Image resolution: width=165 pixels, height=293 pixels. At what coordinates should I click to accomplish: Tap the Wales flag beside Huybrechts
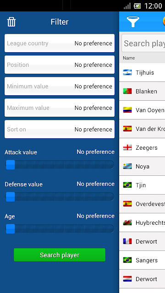click(x=127, y=222)
